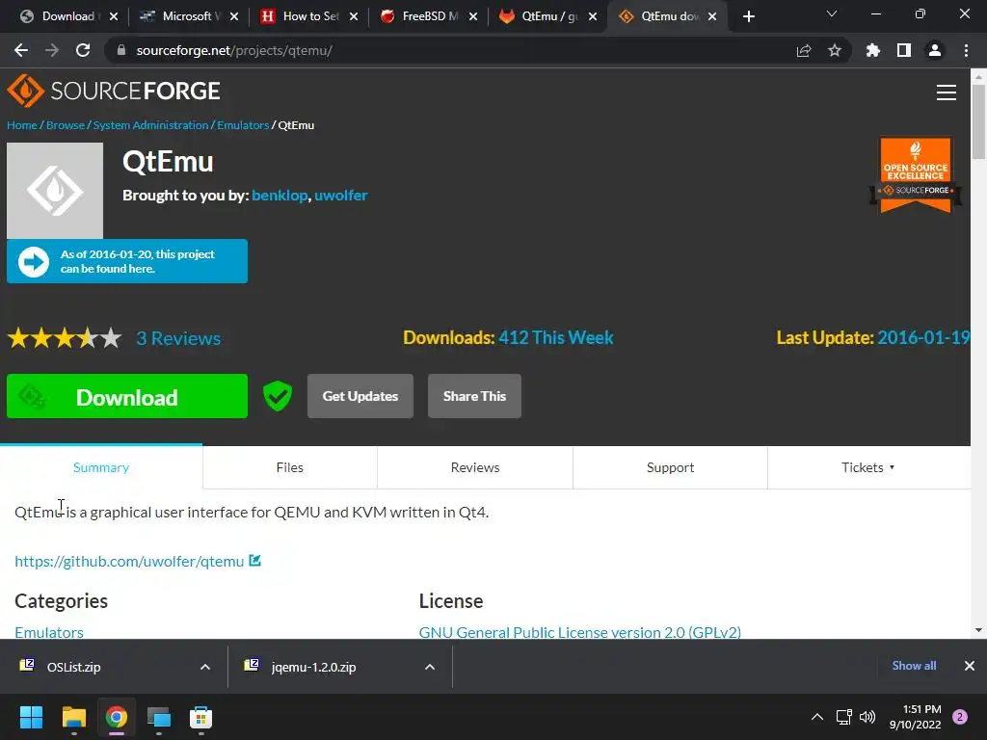Open the Files tab
This screenshot has height=740, width=987.
pos(289,467)
